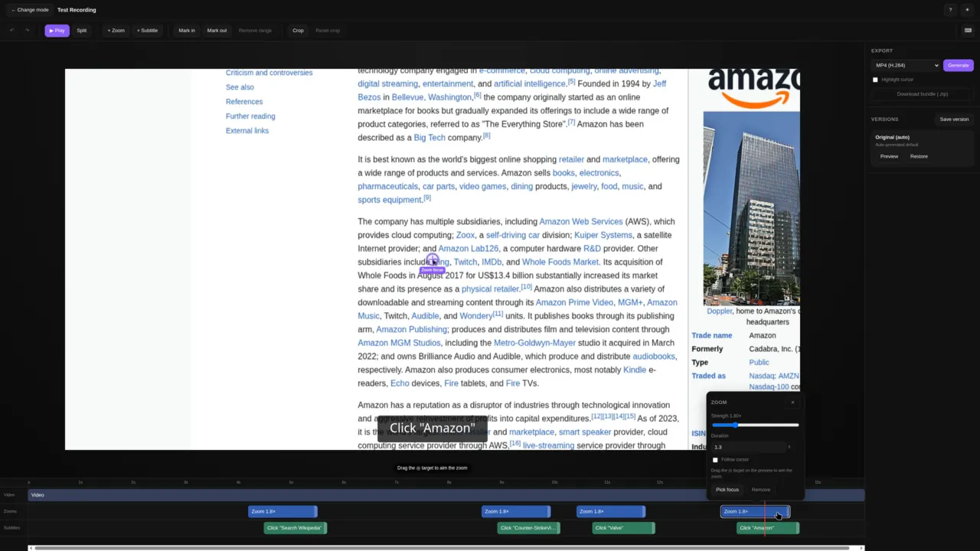This screenshot has height=551, width=980.
Task: Select the Zoom 1.8× clip above "Valve" subtitle
Action: pos(611,511)
